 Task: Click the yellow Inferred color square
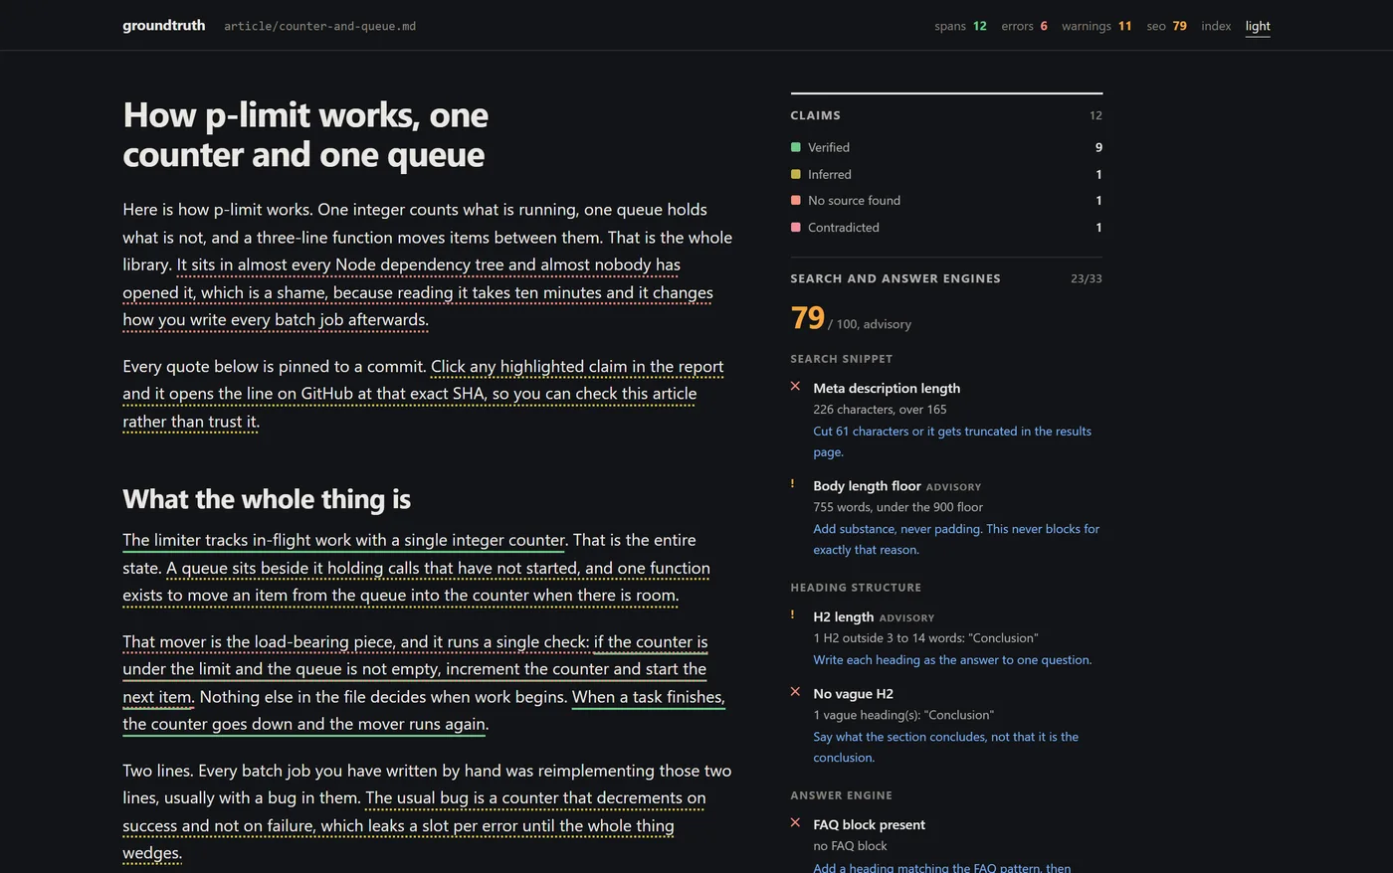[796, 174]
